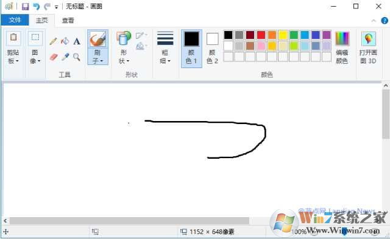The image size is (390, 239).
Task: Redo the last undone action
Action: [47, 7]
